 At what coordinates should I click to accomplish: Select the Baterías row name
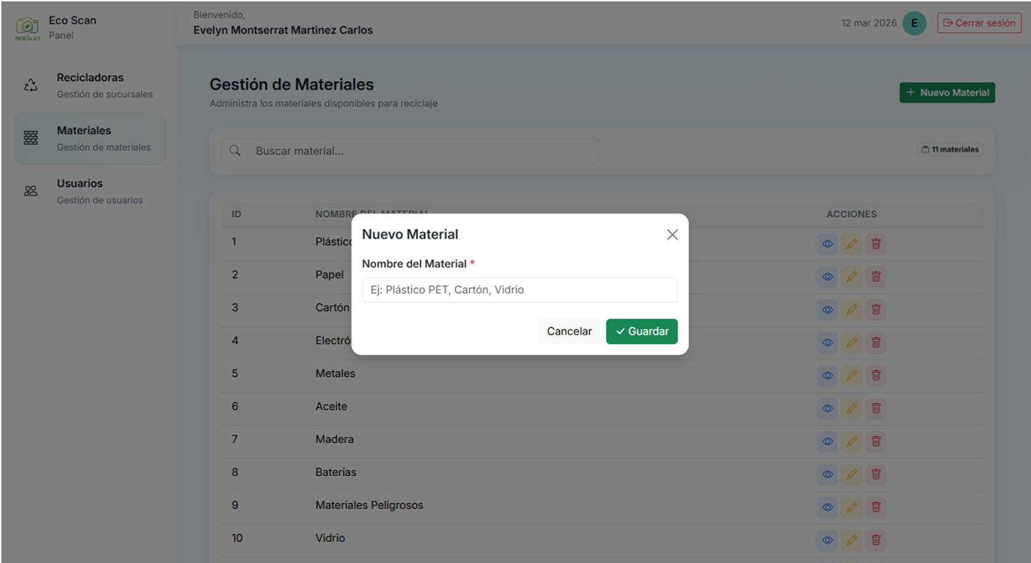tap(336, 472)
